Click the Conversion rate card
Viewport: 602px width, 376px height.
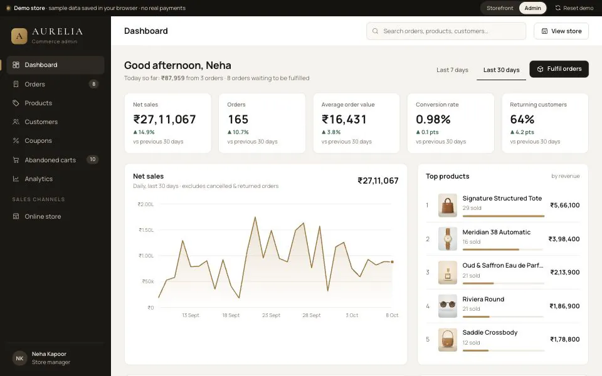[x=451, y=123]
